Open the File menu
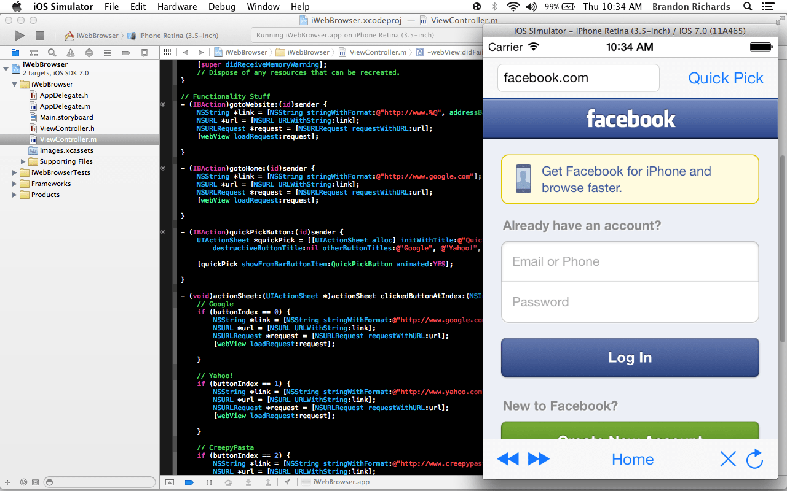Image resolution: width=787 pixels, height=491 pixels. [x=112, y=7]
